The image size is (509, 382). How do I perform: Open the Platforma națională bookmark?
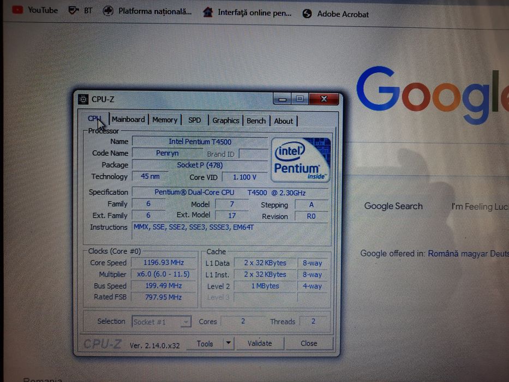tap(147, 11)
